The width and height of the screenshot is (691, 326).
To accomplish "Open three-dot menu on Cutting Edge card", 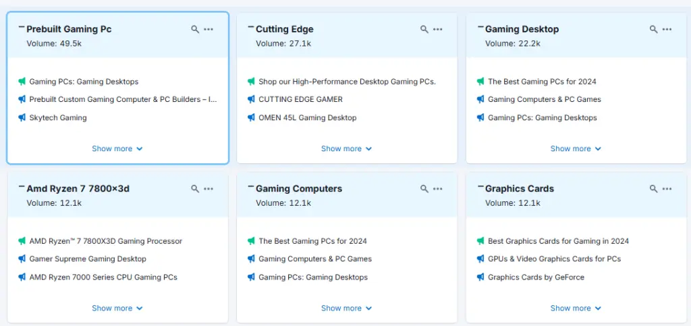I will (x=438, y=30).
